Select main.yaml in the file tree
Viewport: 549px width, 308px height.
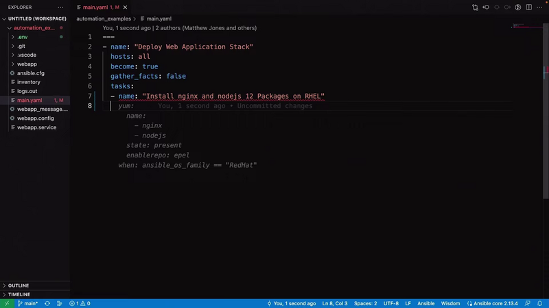pos(35,100)
